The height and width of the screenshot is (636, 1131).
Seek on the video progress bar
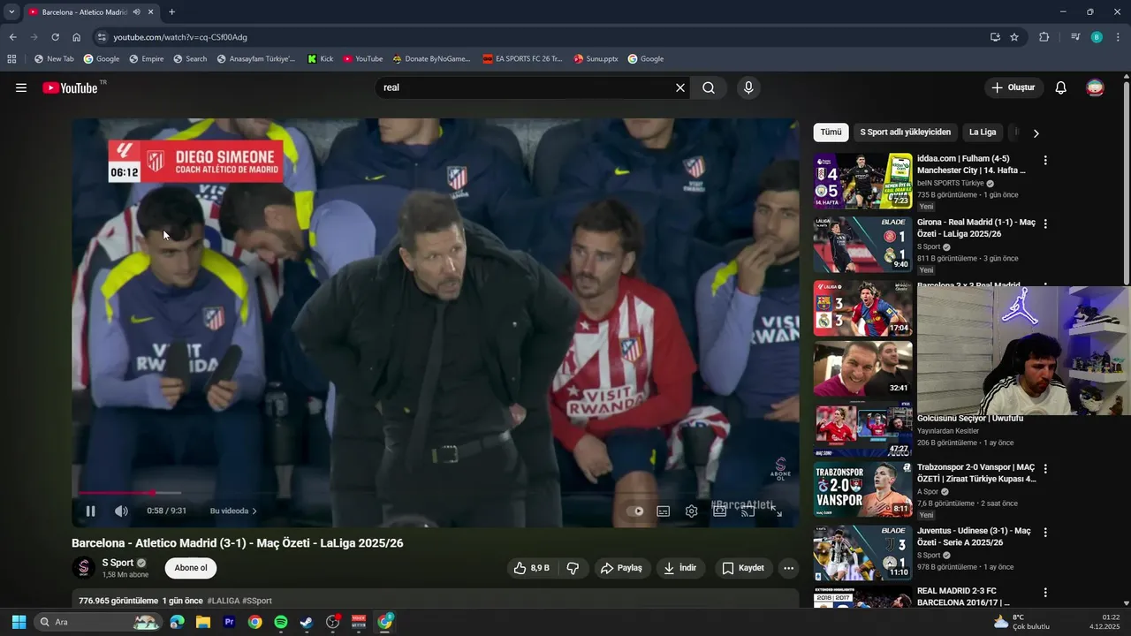436,493
